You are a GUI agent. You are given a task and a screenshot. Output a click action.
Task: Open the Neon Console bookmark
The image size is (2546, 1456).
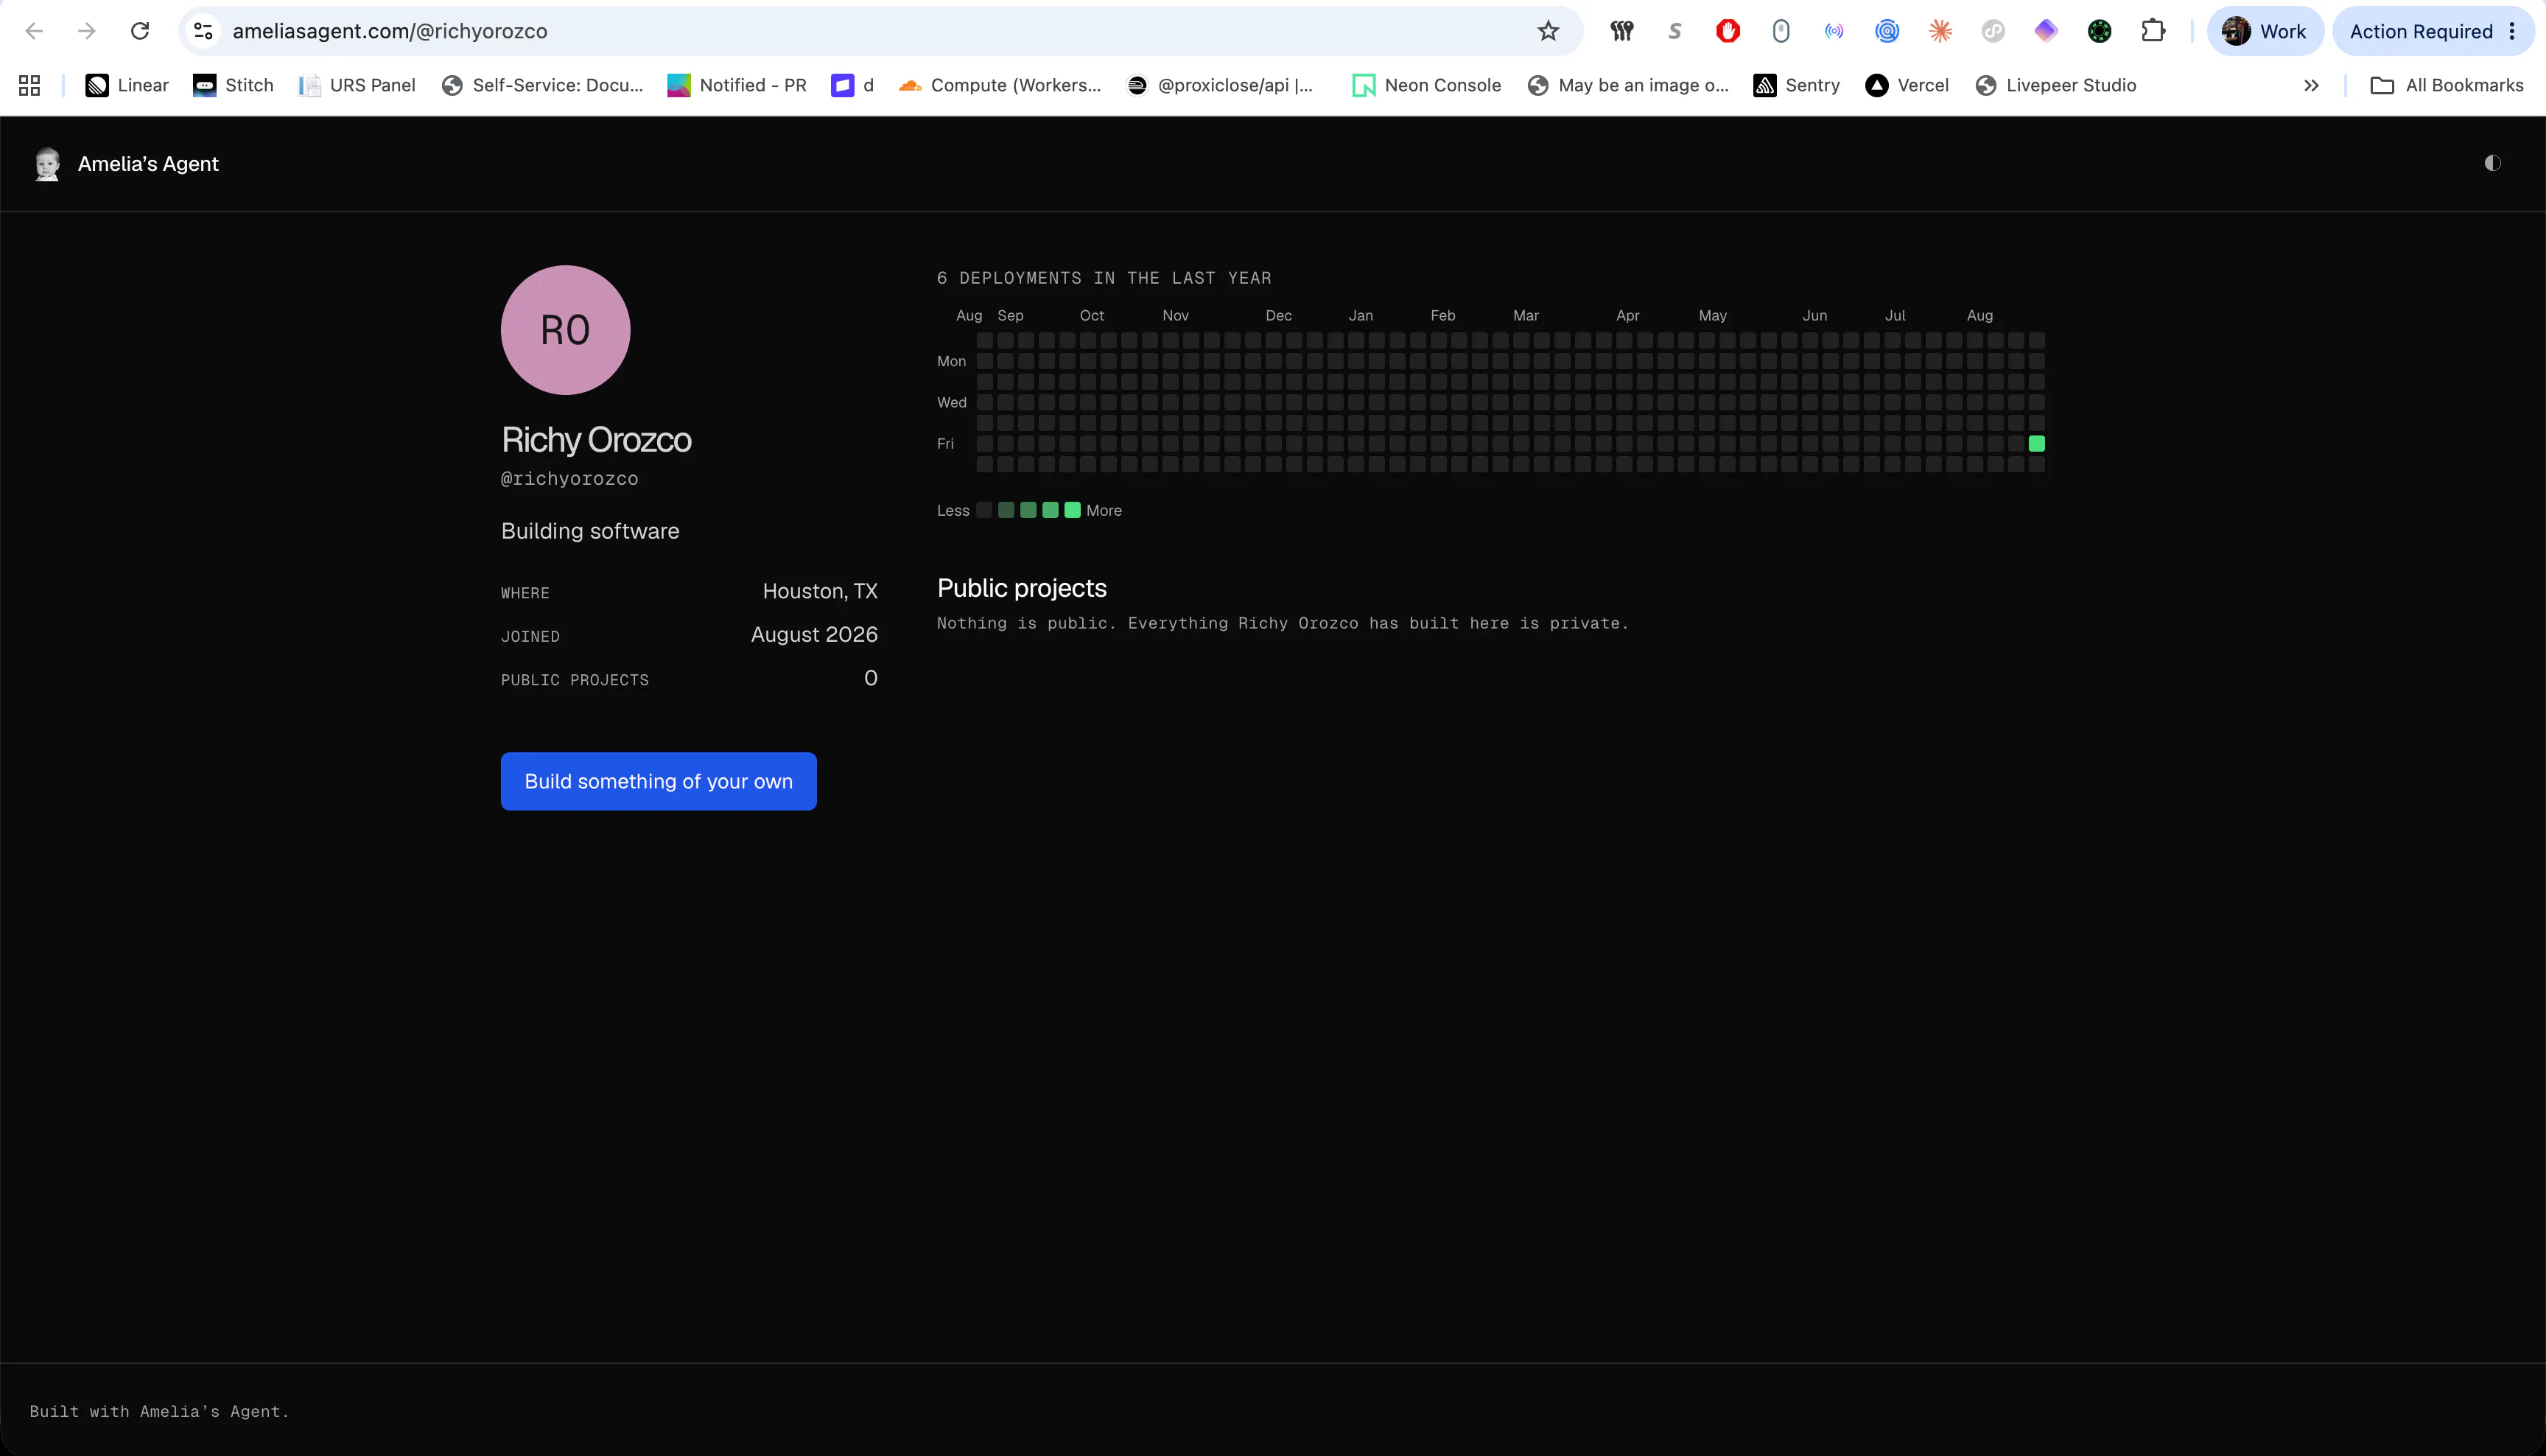pyautogui.click(x=1426, y=86)
